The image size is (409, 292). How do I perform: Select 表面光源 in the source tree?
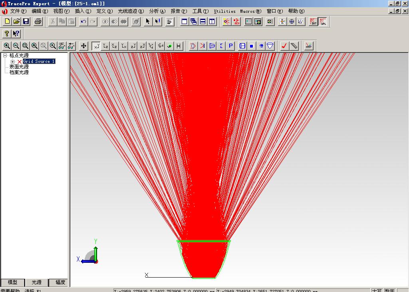[19, 67]
